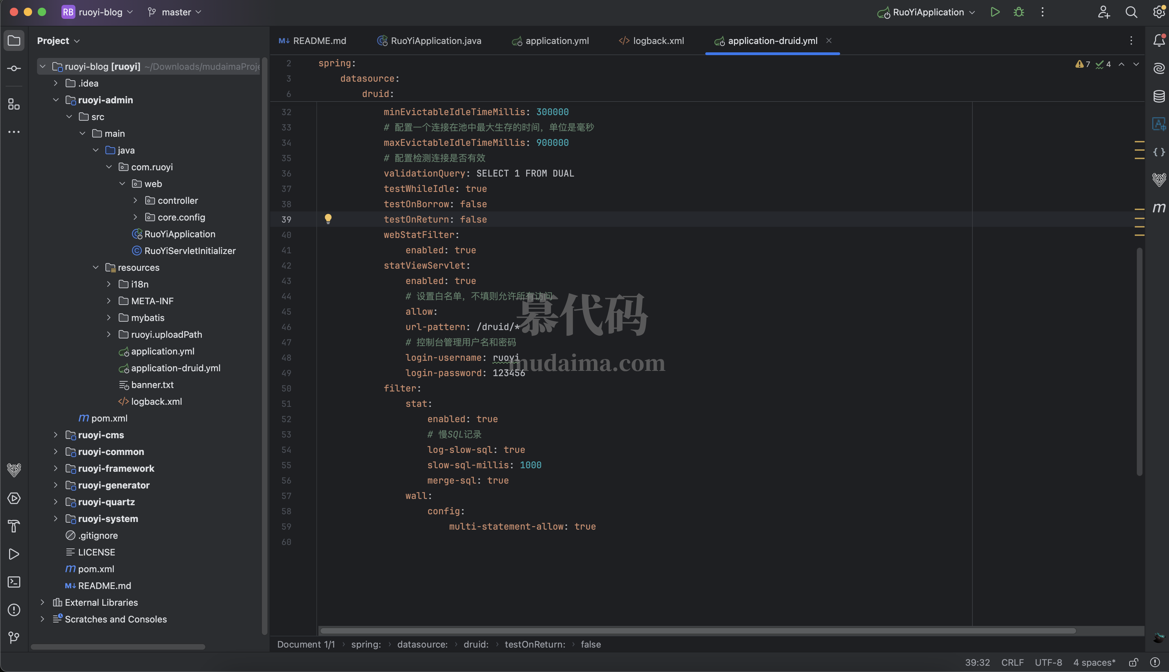Open the Terminal tool window

tap(14, 582)
